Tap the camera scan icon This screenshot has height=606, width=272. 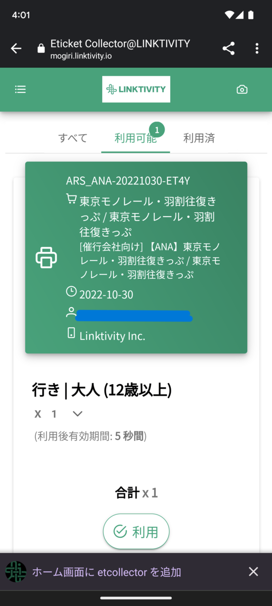[242, 89]
